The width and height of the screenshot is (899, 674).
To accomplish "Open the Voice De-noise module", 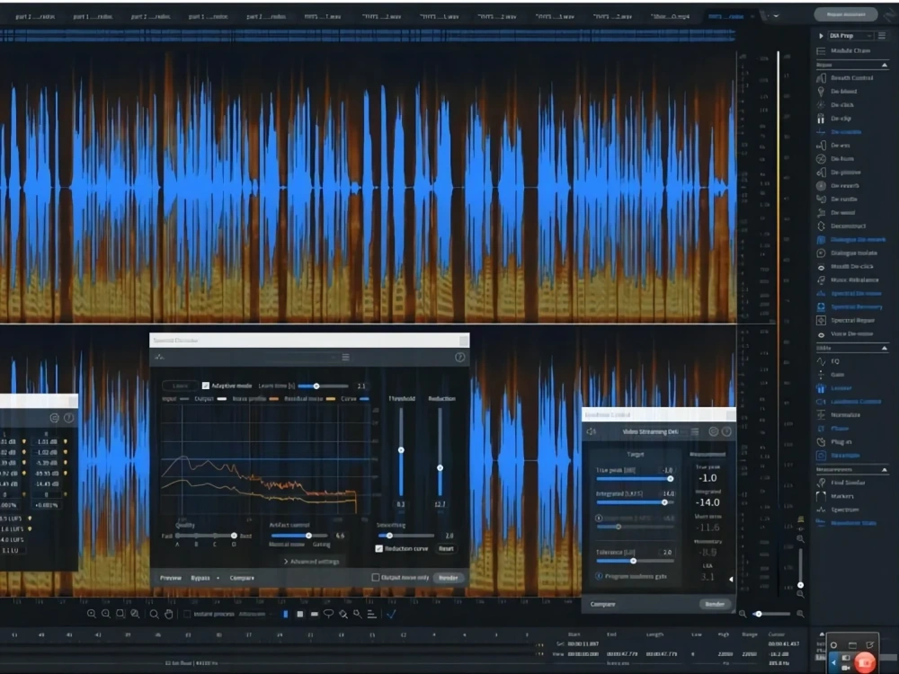I will [845, 333].
